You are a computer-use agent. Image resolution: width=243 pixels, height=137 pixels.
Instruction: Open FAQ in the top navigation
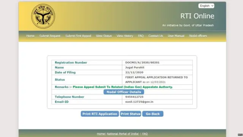click(141, 36)
